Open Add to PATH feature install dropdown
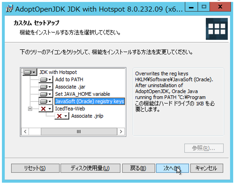The image size is (237, 184). tap(46, 80)
